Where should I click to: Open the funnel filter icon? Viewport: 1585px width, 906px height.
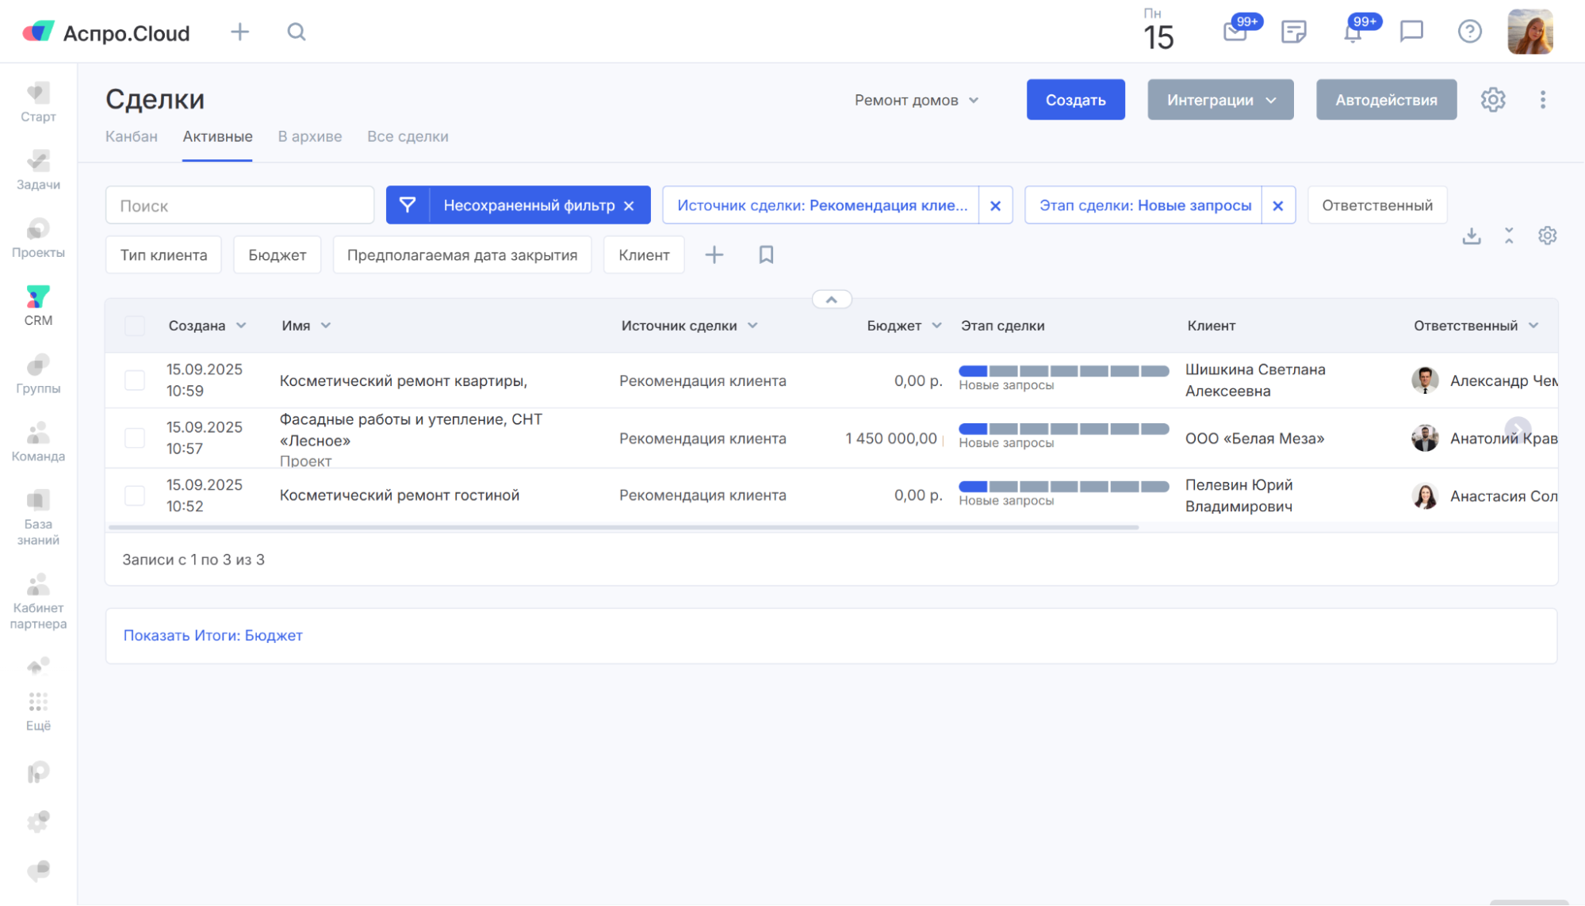coord(408,205)
